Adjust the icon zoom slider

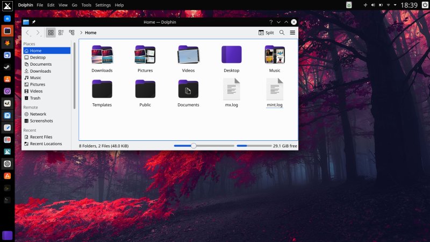(193, 146)
